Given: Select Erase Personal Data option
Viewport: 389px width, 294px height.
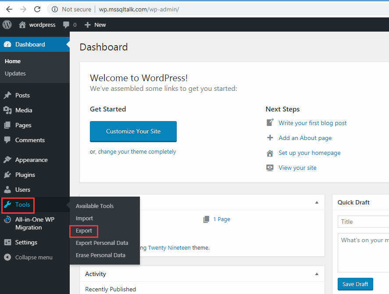Looking at the screenshot, I should point(100,255).
